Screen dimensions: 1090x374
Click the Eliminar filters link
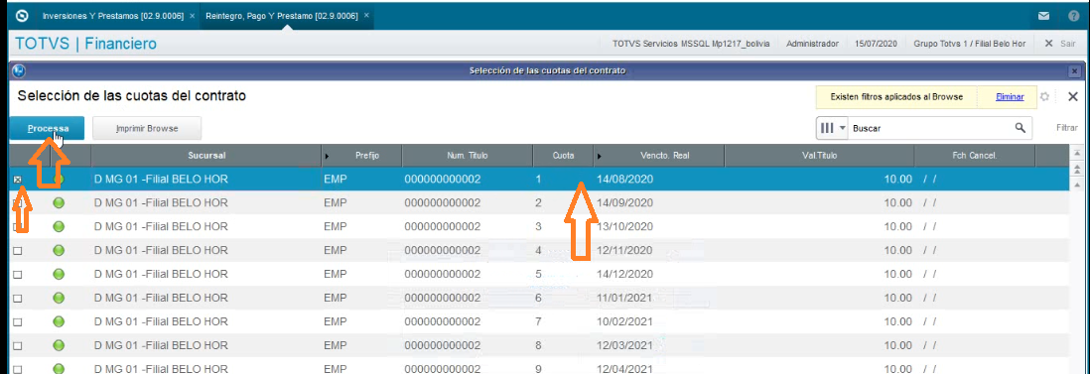[1010, 97]
